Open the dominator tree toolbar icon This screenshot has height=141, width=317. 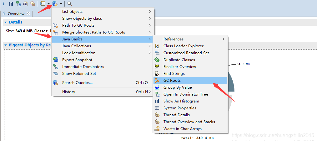pos(18,4)
